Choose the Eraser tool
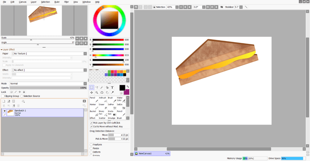This screenshot has height=161, width=310. tap(103, 106)
